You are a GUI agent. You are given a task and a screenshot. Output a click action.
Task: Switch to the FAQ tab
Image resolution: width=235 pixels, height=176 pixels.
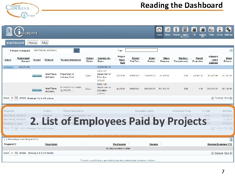pyautogui.click(x=45, y=43)
